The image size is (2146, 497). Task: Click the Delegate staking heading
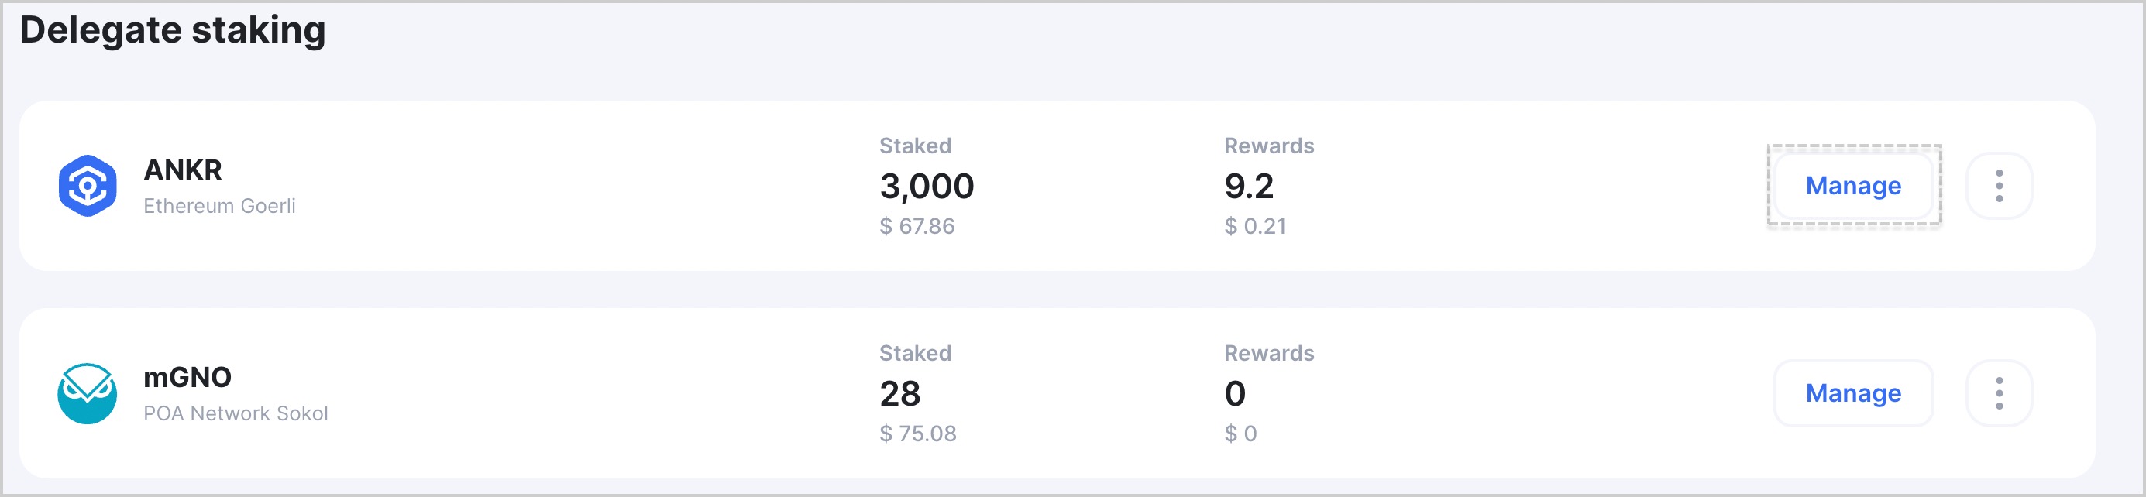coord(173,30)
